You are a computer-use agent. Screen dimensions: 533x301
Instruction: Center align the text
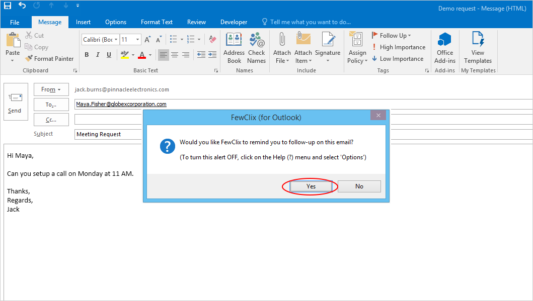point(175,55)
